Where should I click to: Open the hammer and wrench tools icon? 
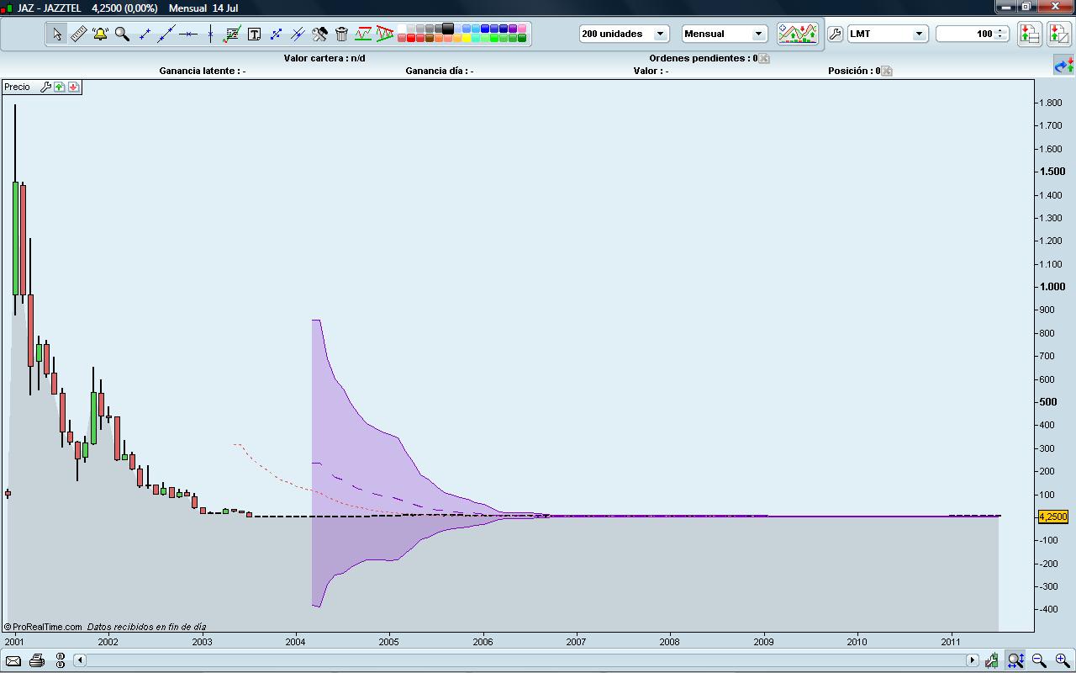pos(319,34)
